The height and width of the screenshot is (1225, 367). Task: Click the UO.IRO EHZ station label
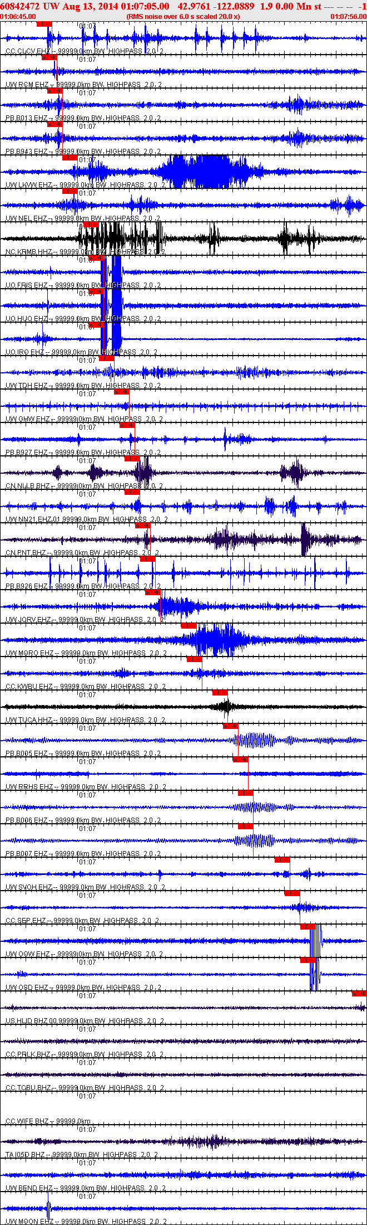(25, 352)
